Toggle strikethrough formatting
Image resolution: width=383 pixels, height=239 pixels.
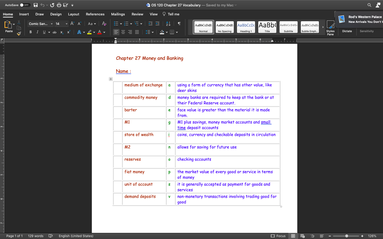pos(55,32)
